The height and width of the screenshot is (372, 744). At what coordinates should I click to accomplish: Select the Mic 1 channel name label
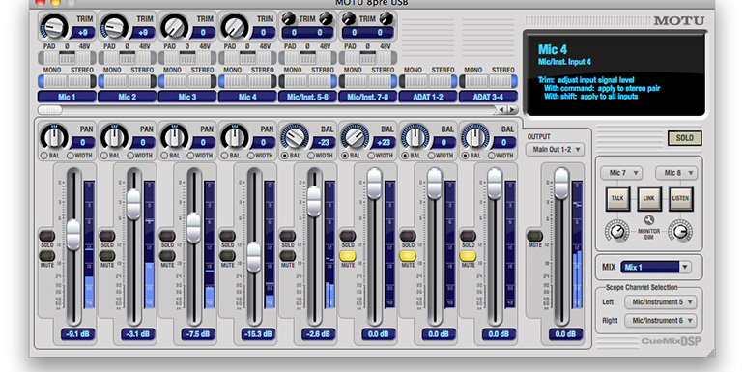coord(67,97)
